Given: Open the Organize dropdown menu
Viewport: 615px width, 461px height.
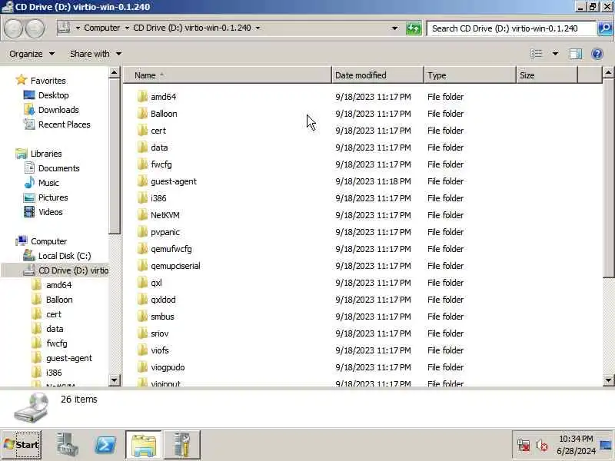Looking at the screenshot, I should click(x=32, y=54).
